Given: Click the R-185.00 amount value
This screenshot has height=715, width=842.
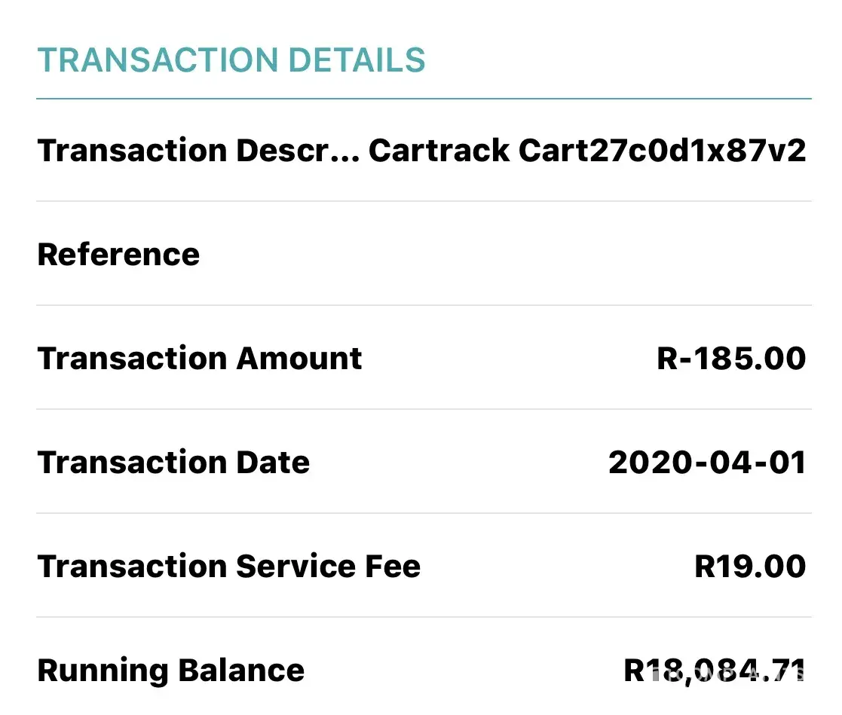Looking at the screenshot, I should pos(731,359).
